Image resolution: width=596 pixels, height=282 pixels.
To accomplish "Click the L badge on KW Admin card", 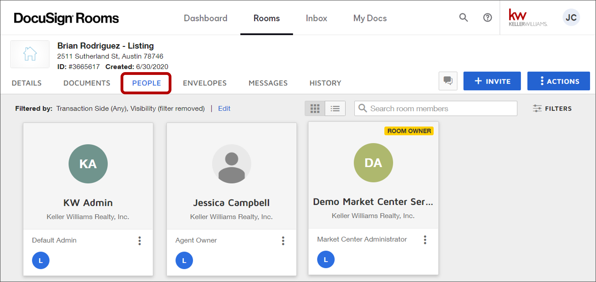I will click(x=41, y=260).
